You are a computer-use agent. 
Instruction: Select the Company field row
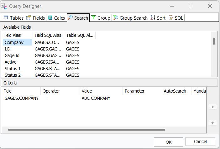14,42
